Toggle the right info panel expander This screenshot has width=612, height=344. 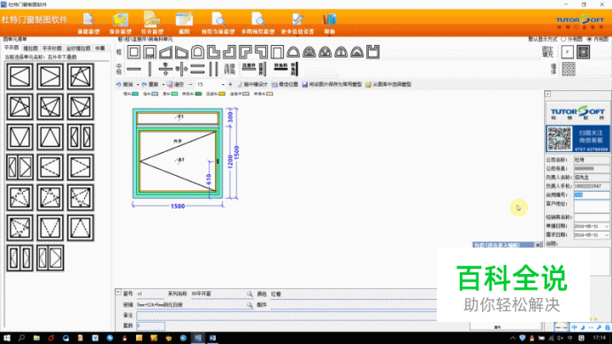click(548, 94)
